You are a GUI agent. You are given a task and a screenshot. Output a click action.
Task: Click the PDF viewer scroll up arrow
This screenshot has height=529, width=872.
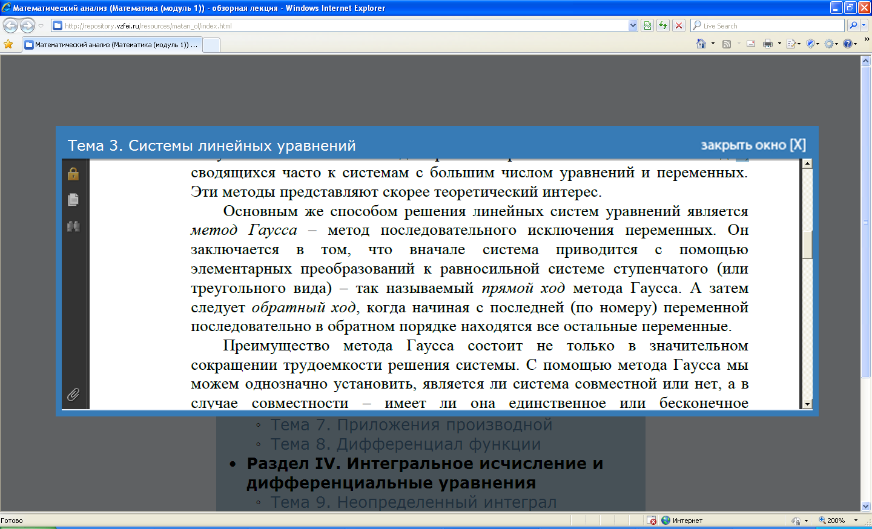[807, 163]
